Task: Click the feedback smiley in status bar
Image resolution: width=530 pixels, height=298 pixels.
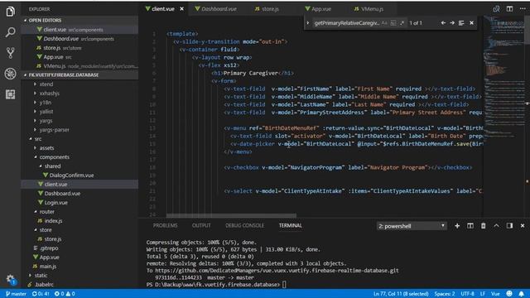Action: [x=509, y=294]
